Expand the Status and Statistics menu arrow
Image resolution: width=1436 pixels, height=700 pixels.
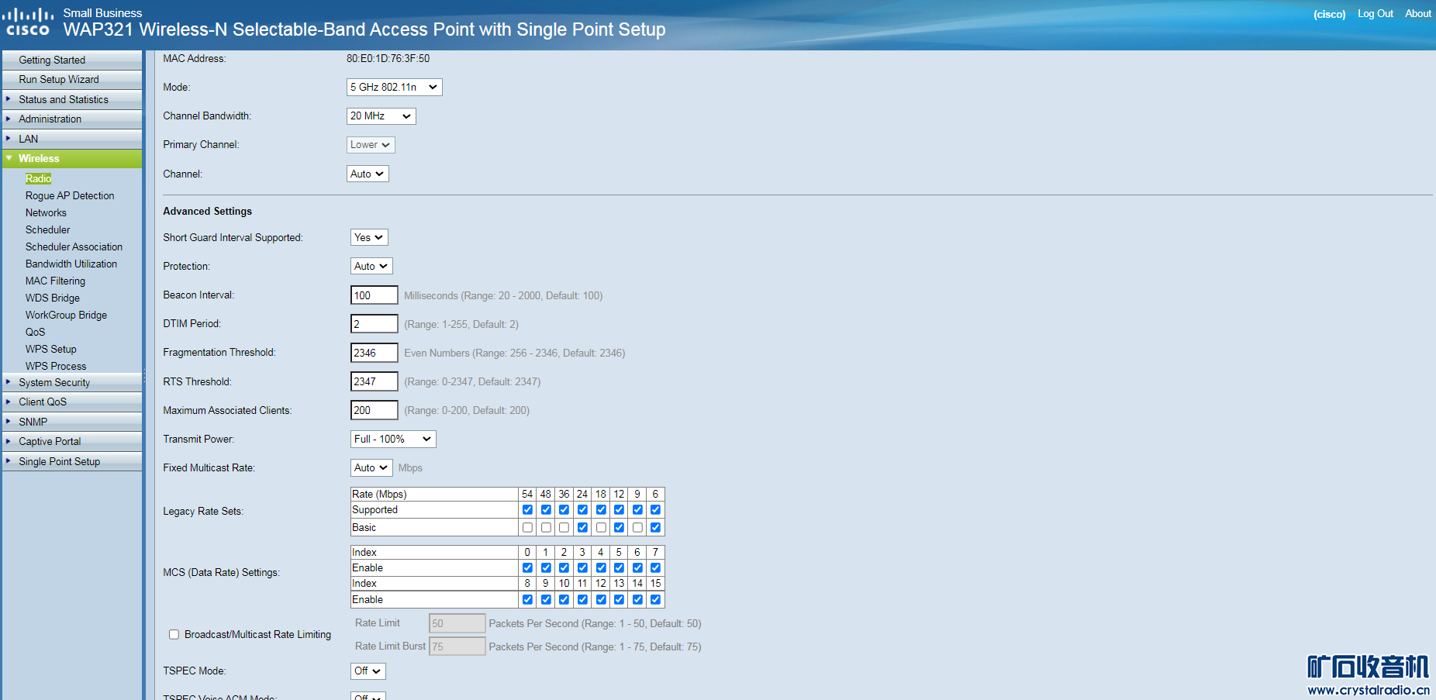[x=9, y=98]
